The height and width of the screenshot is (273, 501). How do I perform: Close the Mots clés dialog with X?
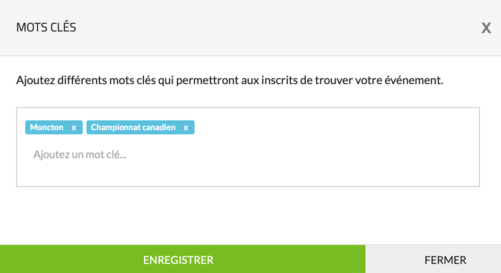coord(486,28)
